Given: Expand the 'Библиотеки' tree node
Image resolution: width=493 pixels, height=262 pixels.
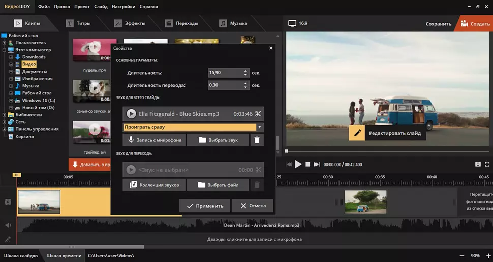Looking at the screenshot, I should [x=4, y=115].
